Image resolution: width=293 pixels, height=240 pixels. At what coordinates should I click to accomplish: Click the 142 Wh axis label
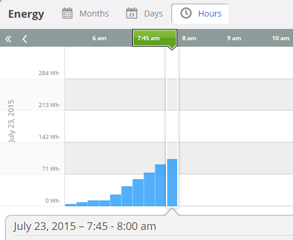click(x=49, y=137)
